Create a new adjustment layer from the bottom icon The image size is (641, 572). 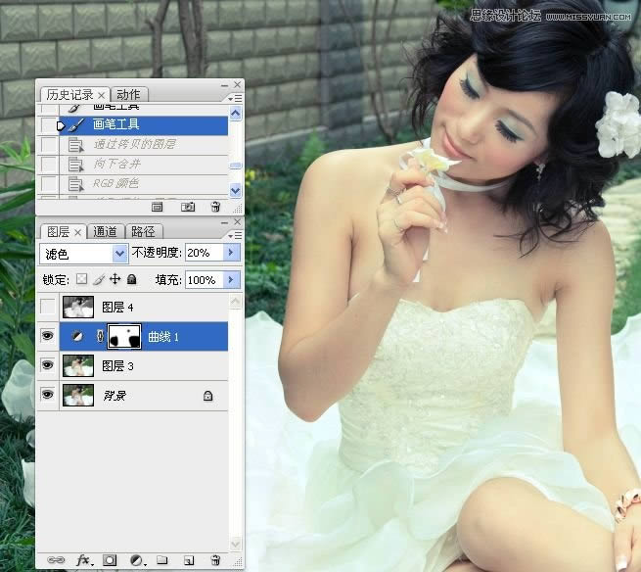click(137, 560)
